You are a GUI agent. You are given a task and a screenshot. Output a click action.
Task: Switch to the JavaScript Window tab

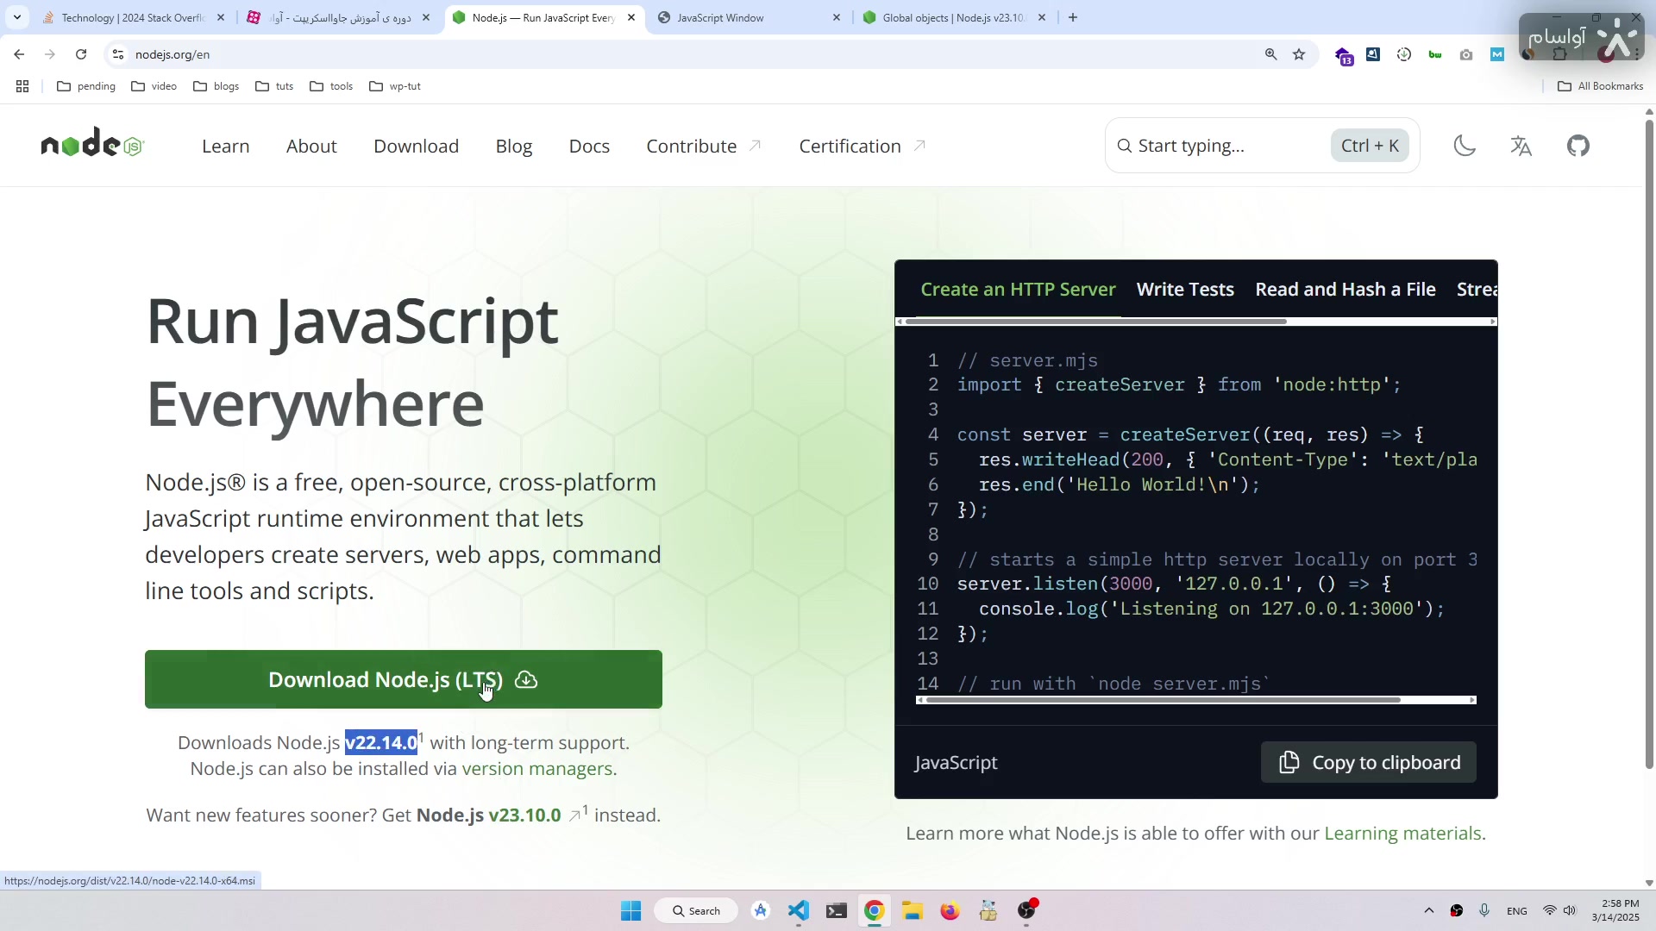(750, 17)
